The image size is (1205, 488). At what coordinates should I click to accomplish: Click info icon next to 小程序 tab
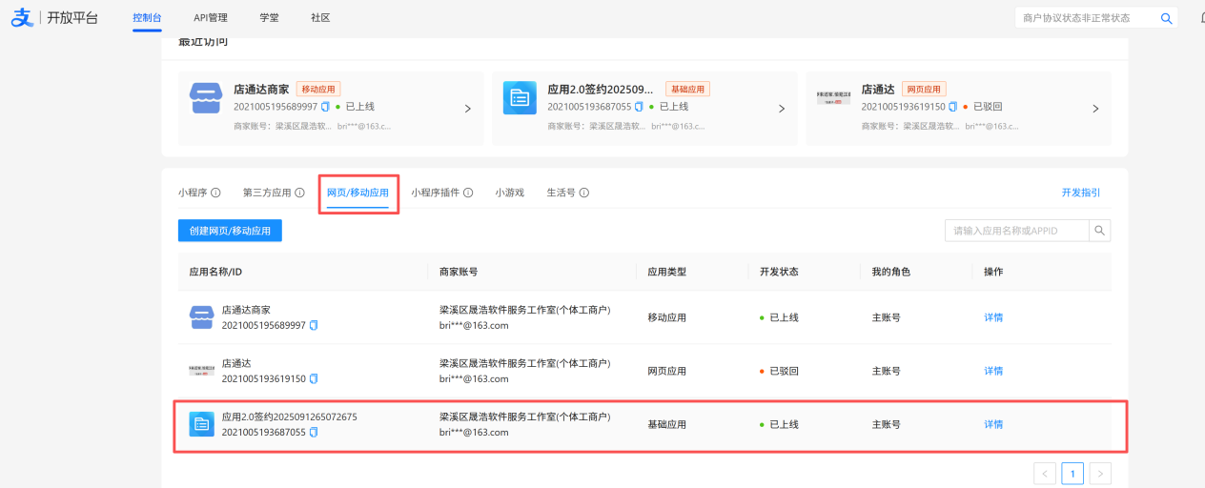coord(215,193)
